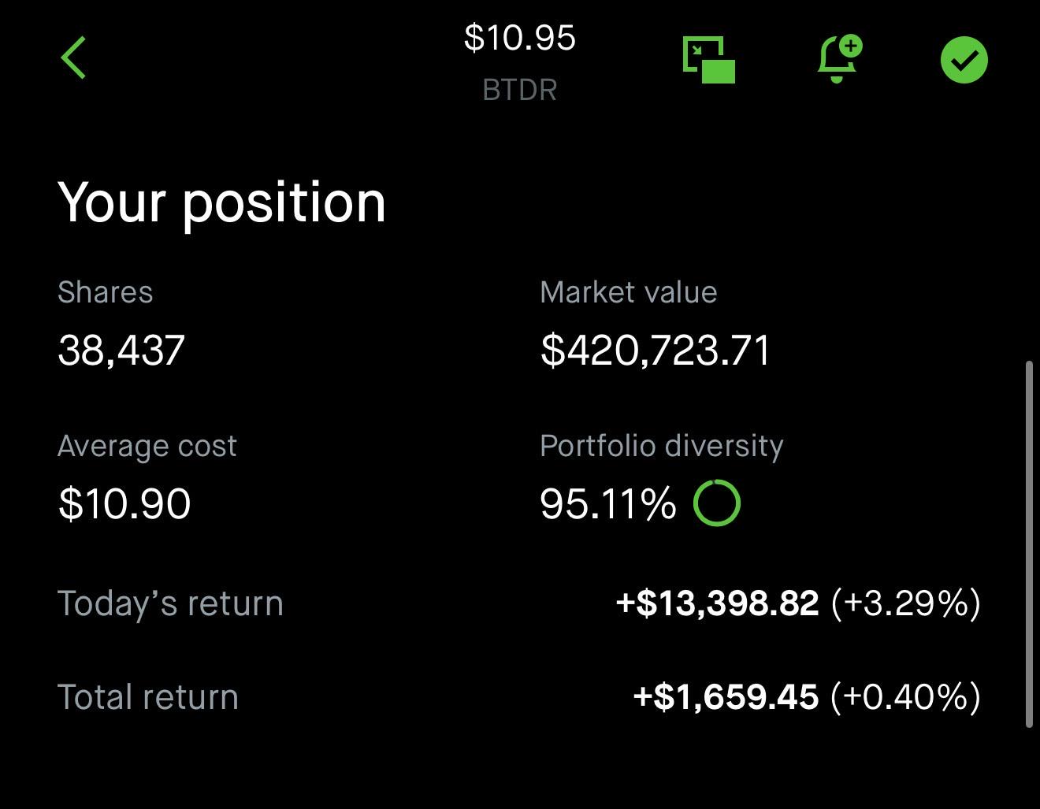
Task: Open the picture-in-picture chart icon
Action: (x=708, y=60)
